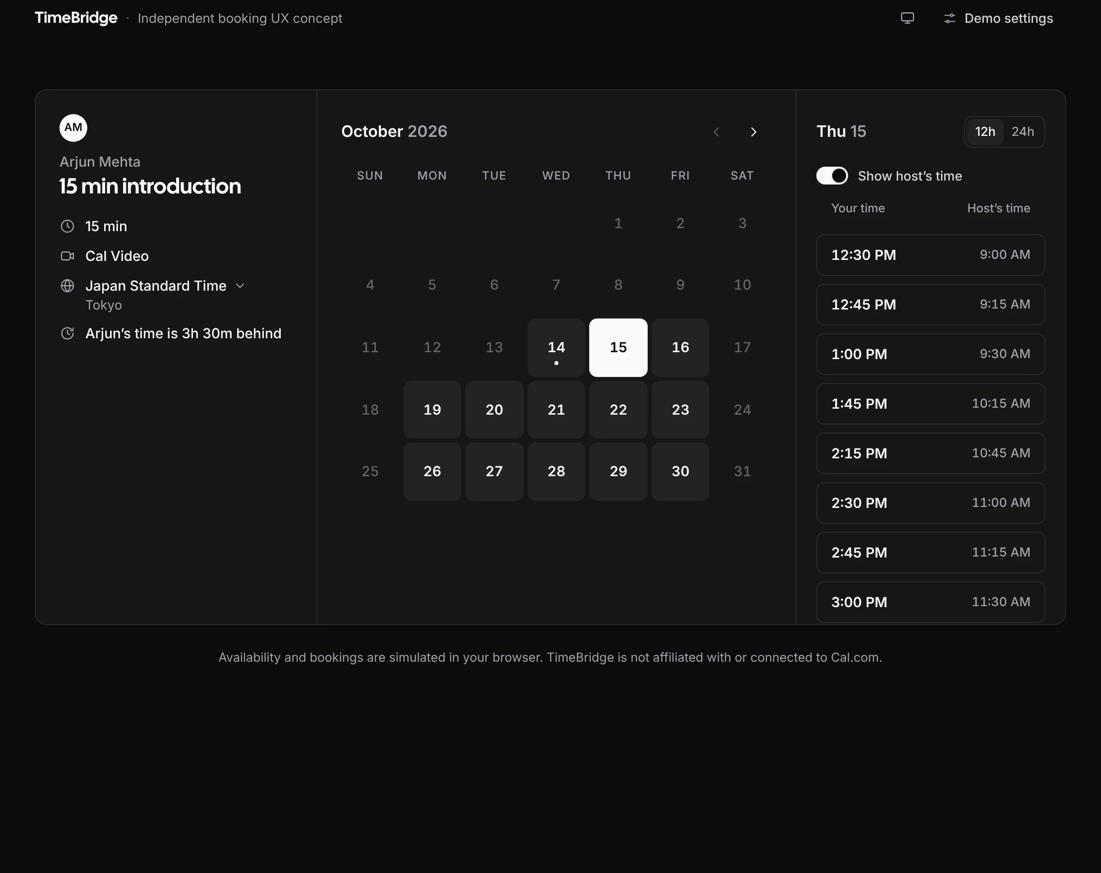The height and width of the screenshot is (873, 1101).
Task: Click the October 2026 month heading
Action: click(394, 132)
